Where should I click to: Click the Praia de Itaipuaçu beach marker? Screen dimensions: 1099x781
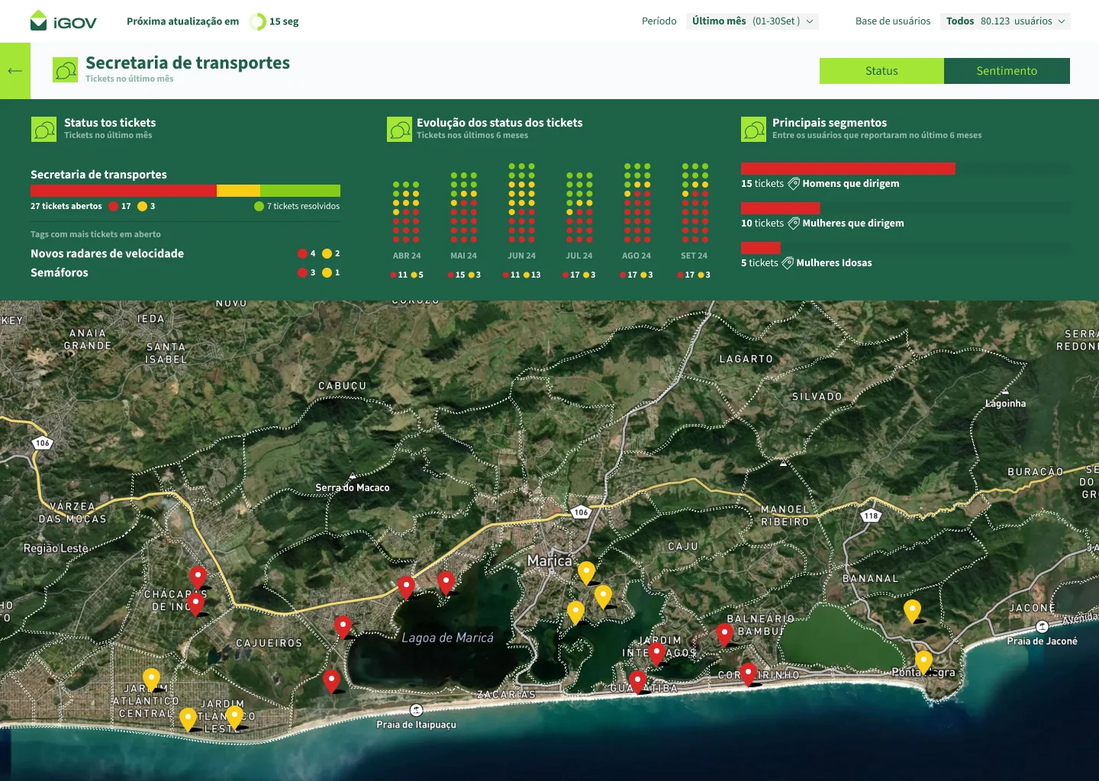coord(416,710)
